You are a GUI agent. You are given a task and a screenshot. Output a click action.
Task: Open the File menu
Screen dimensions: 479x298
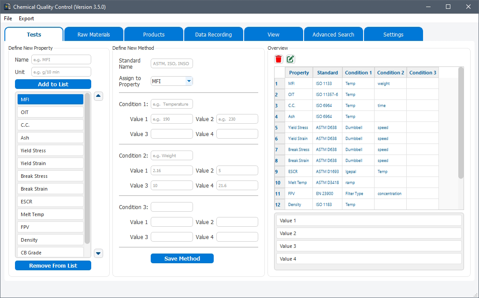(8, 18)
